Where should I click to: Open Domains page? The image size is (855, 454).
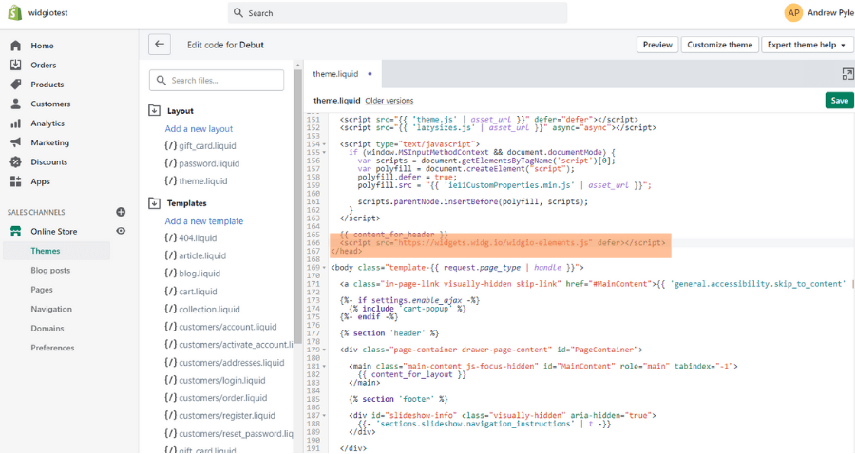(x=47, y=328)
